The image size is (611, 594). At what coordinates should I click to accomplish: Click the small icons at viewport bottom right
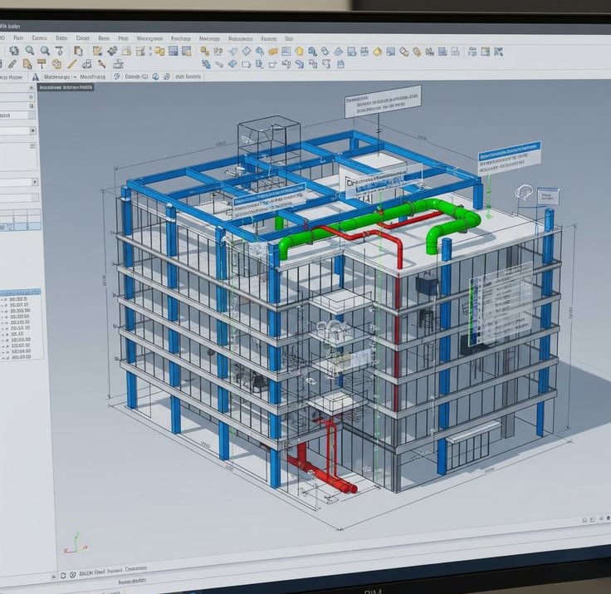coord(596,518)
